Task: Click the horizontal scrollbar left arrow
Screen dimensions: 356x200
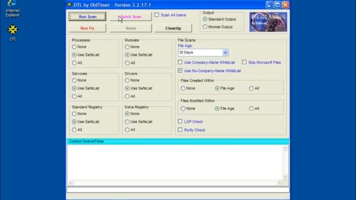Action: pos(71,183)
